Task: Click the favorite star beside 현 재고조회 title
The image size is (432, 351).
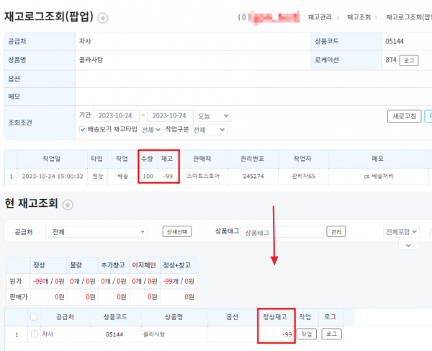Action: [x=69, y=205]
